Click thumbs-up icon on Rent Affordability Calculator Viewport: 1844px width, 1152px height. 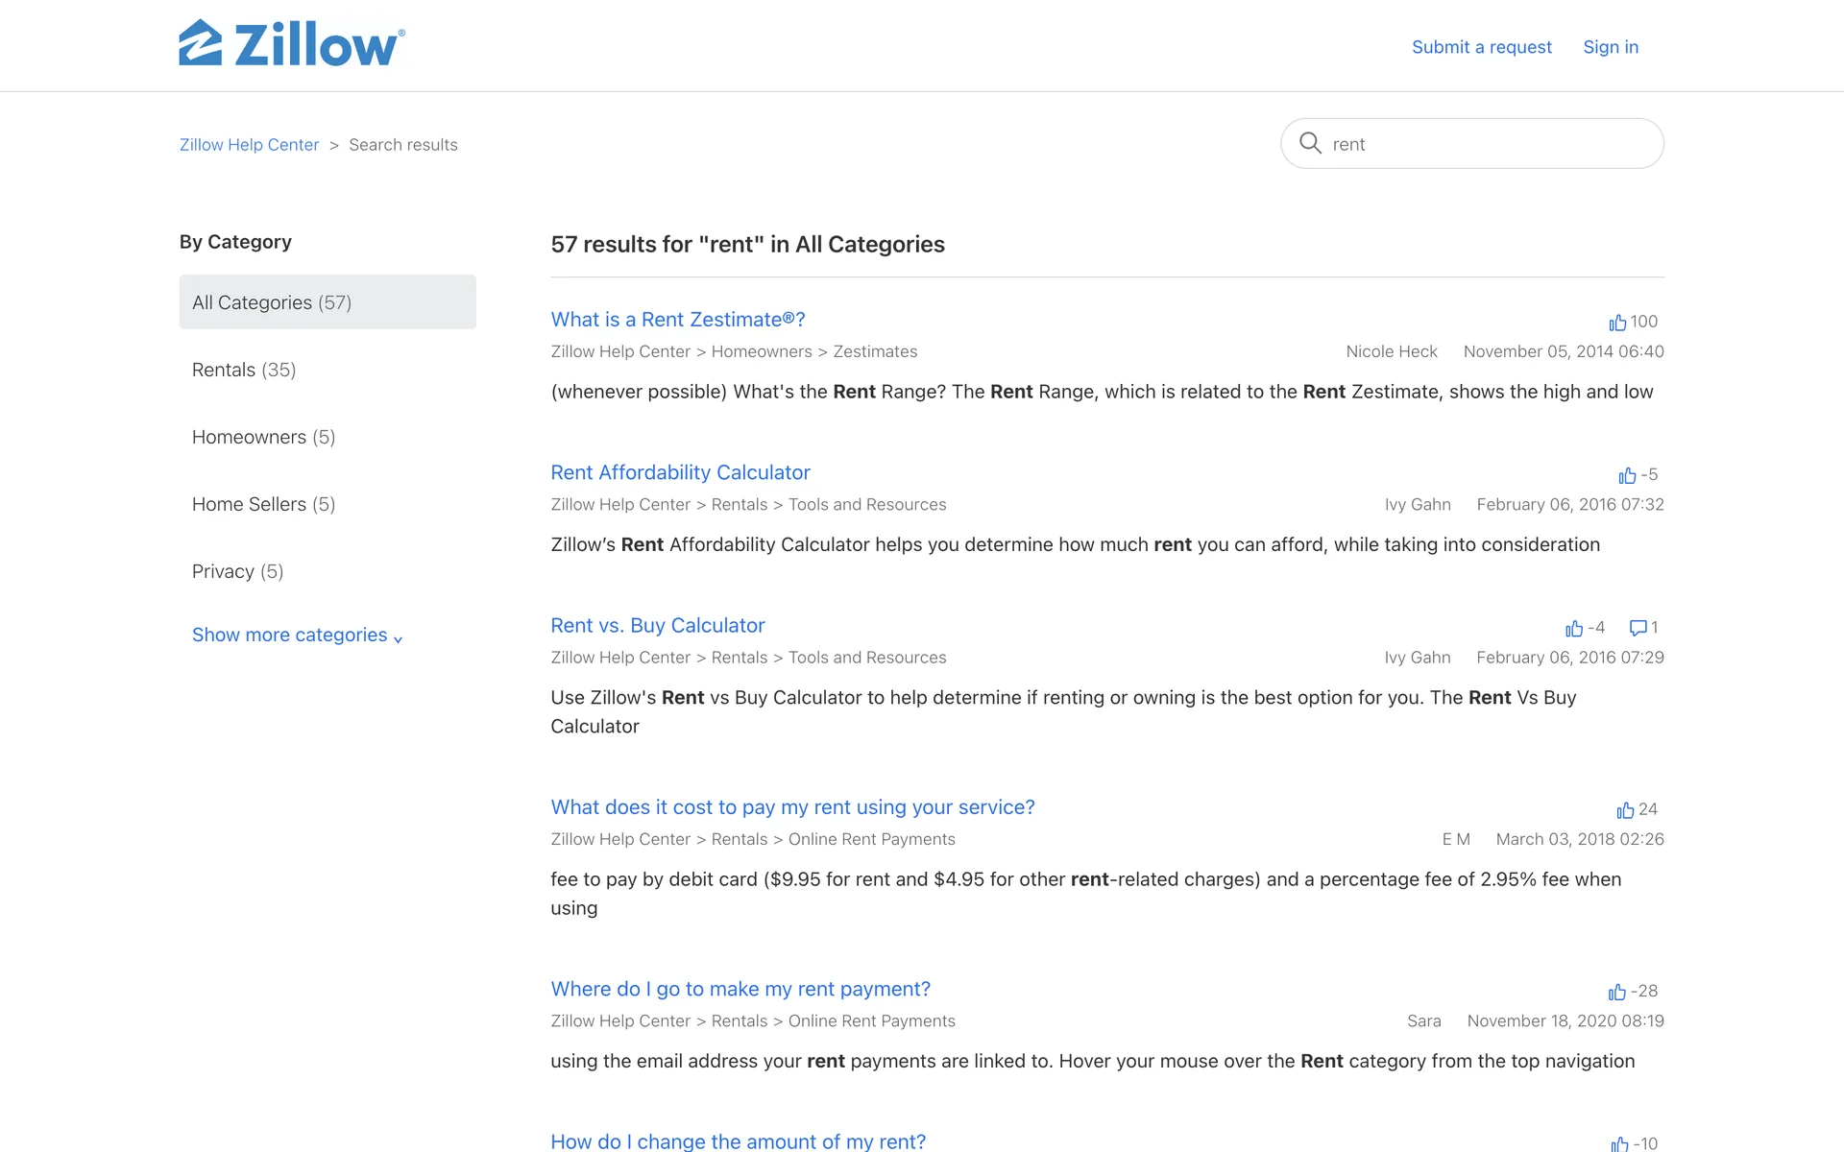(1627, 475)
